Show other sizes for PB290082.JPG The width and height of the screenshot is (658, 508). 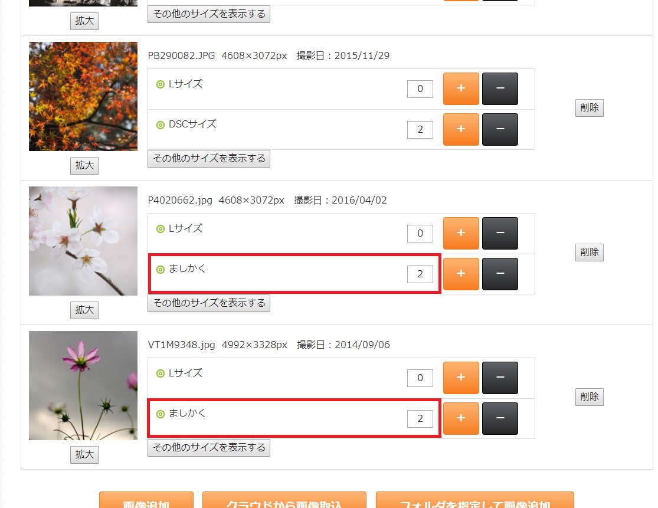click(x=208, y=159)
